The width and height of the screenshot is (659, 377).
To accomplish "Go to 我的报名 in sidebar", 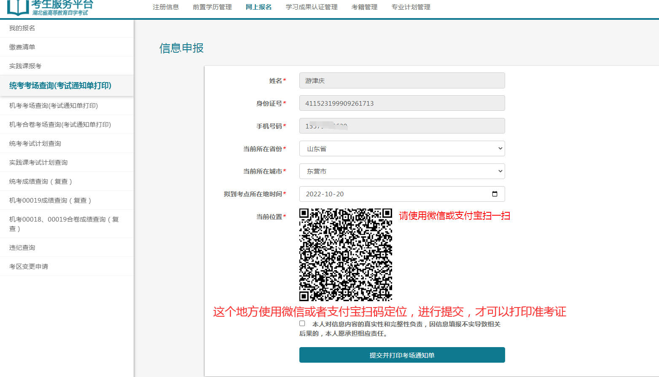I will [67, 28].
